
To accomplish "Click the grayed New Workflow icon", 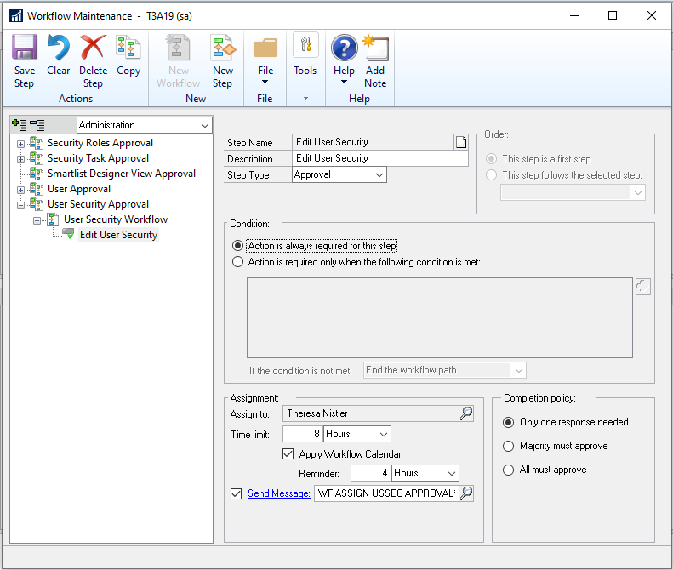I will (x=178, y=47).
